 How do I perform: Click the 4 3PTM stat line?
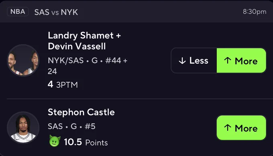[63, 85]
